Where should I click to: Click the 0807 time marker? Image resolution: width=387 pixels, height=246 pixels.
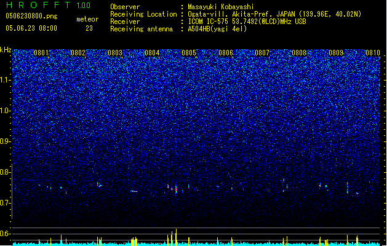pos(262,53)
